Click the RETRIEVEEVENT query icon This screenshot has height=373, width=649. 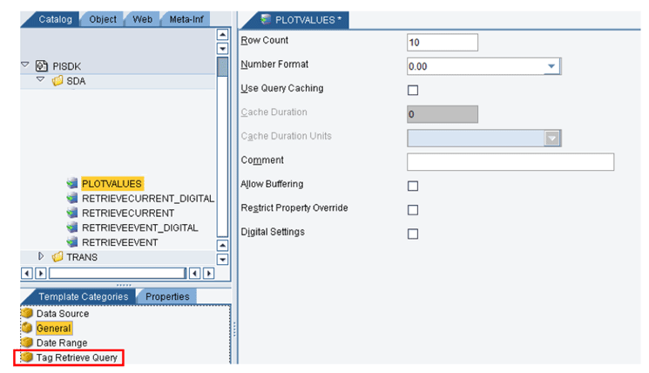72,242
